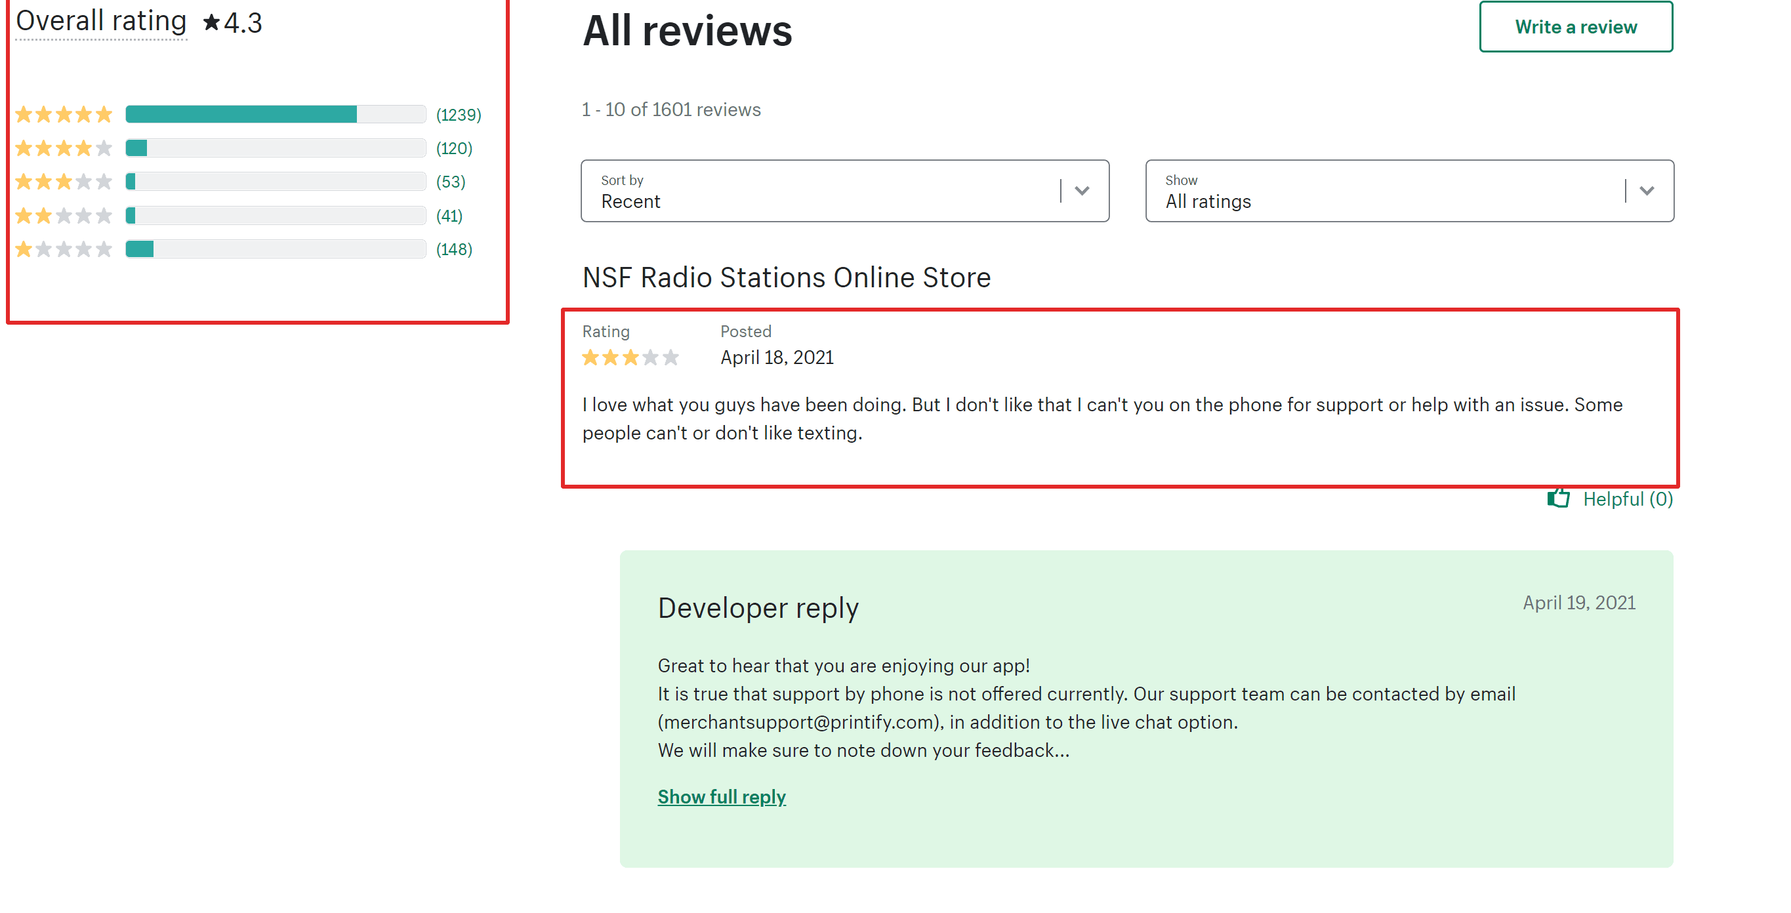This screenshot has width=1791, height=913.
Task: Click the Overall rating label
Action: tap(101, 21)
